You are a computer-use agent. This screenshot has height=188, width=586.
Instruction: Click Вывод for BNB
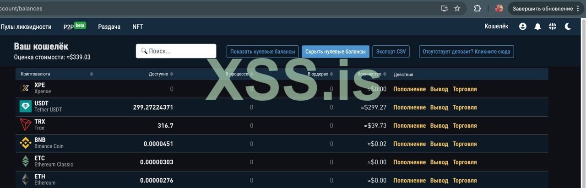click(x=439, y=144)
